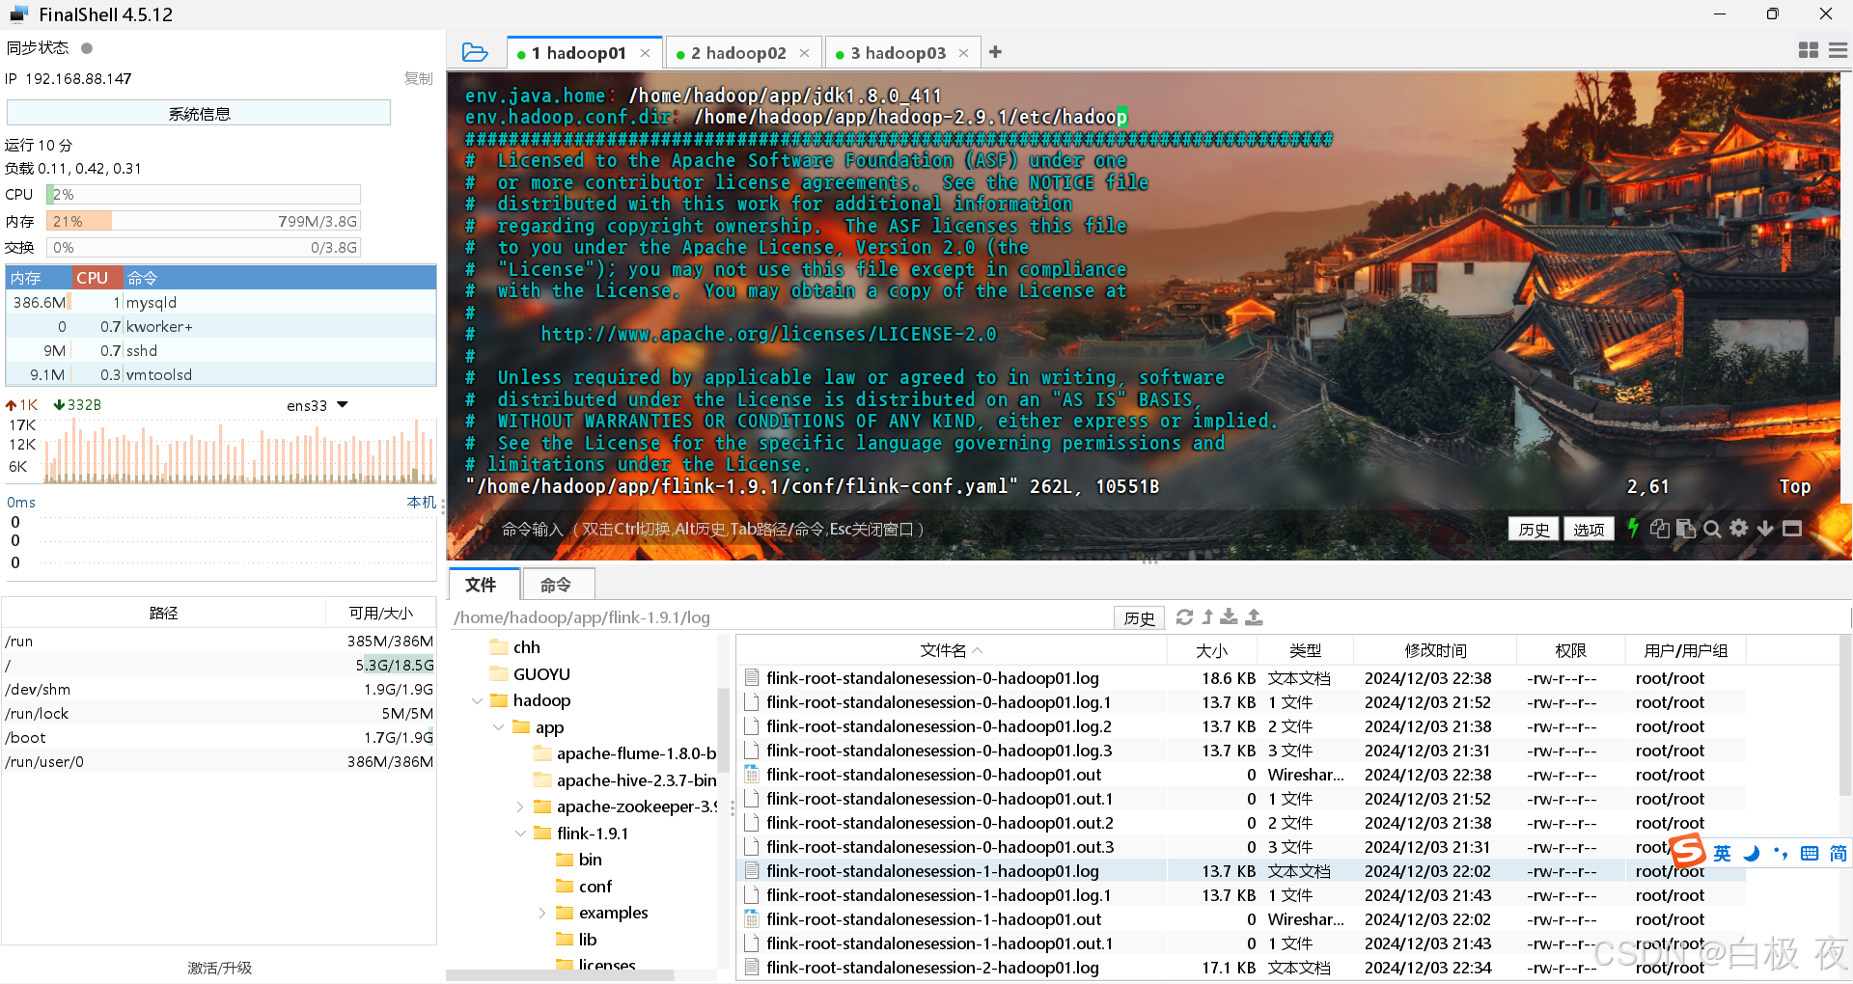Click the down-arrow icon in the terminal toolbar
The width and height of the screenshot is (1853, 984).
point(1765,528)
